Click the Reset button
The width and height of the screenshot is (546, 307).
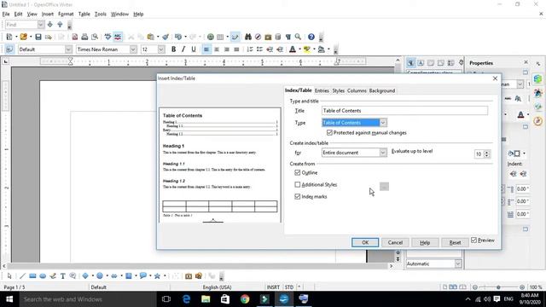(455, 242)
